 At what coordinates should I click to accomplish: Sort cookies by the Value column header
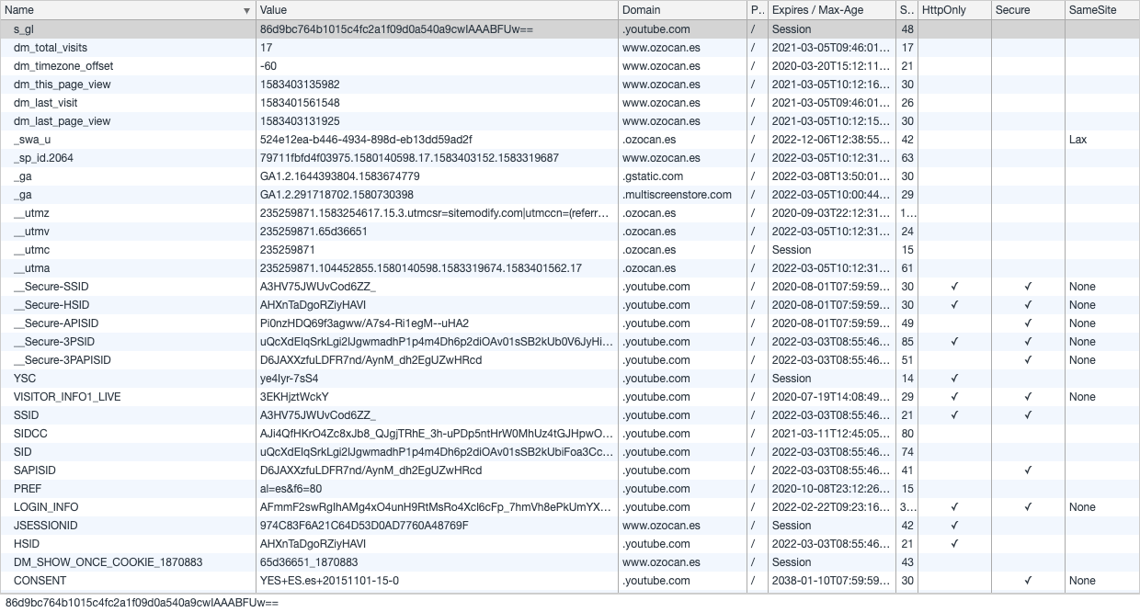(437, 10)
